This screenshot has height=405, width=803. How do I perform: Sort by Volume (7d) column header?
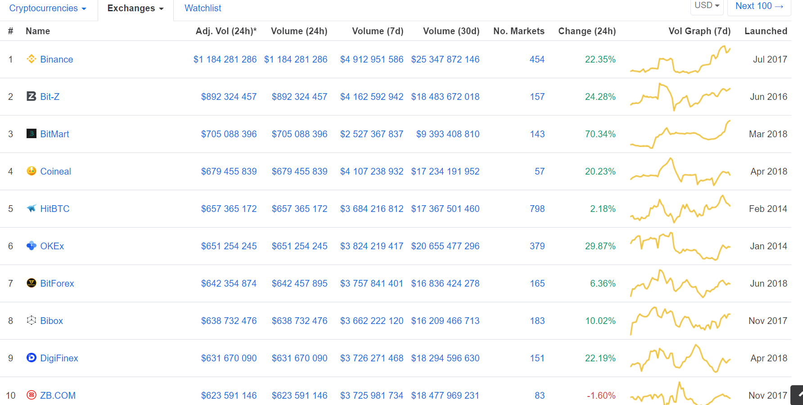pos(378,31)
